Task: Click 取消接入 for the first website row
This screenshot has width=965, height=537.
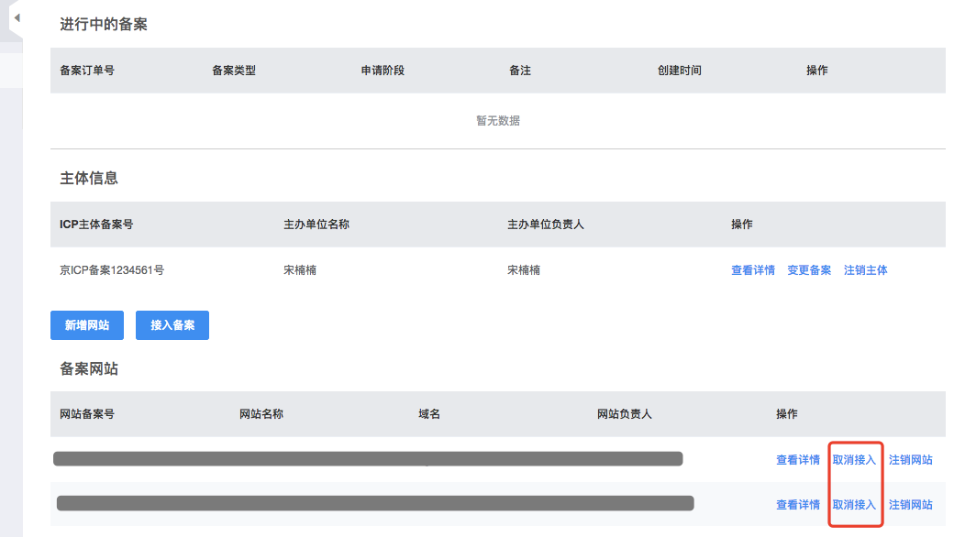Action: click(854, 460)
